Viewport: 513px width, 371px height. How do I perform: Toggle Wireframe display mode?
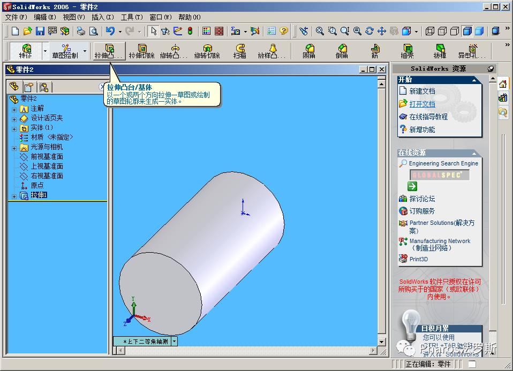click(x=429, y=31)
